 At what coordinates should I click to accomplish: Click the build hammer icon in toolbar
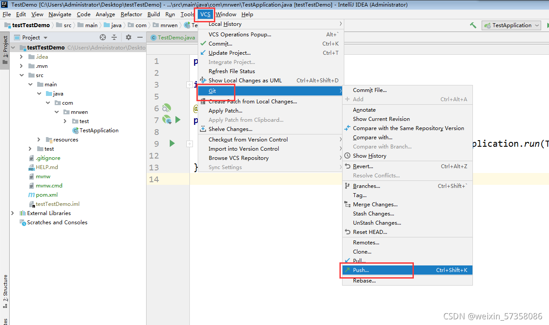[473, 25]
